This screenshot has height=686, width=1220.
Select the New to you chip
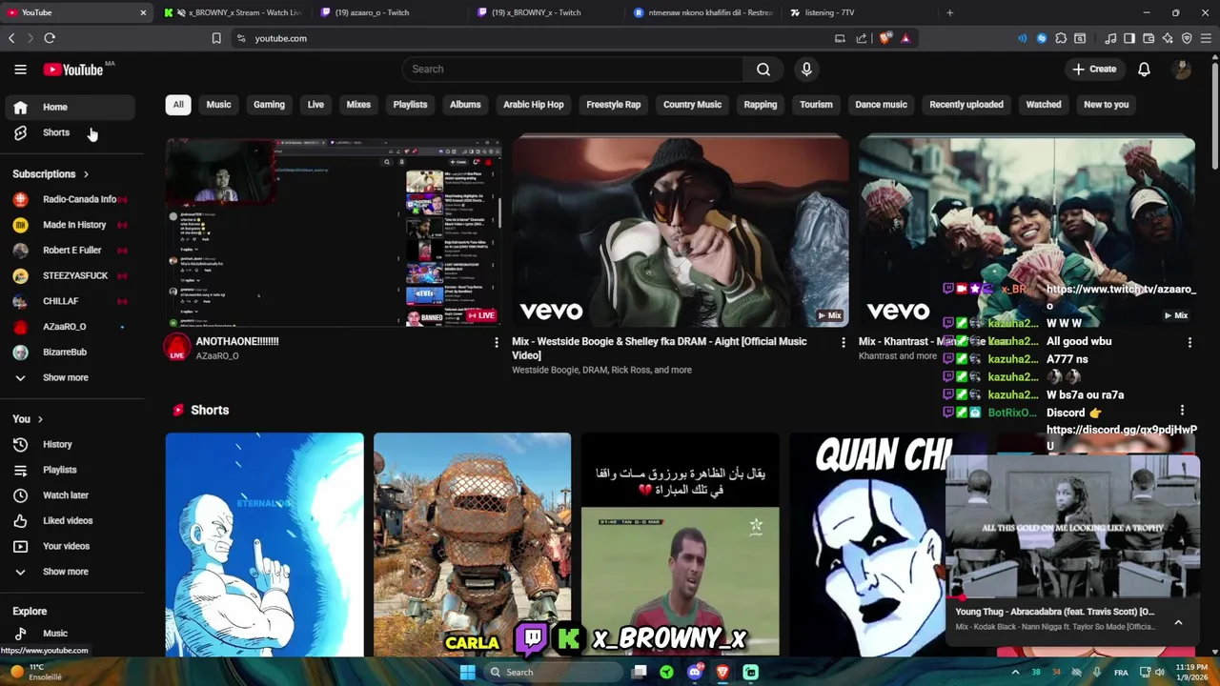(x=1106, y=105)
